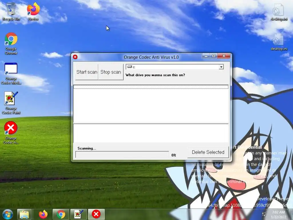This screenshot has width=293, height=220.
Task: Switch to Google Chrome in the taskbar
Action: click(x=61, y=214)
